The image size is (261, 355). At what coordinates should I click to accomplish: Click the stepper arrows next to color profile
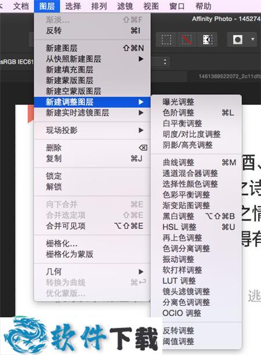(x=165, y=62)
